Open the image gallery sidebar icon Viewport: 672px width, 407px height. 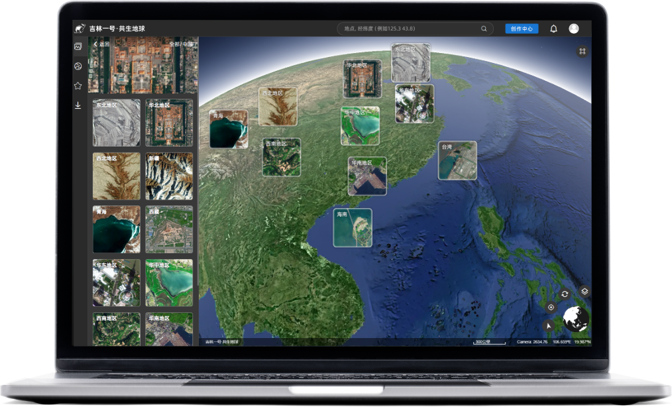pyautogui.click(x=78, y=46)
